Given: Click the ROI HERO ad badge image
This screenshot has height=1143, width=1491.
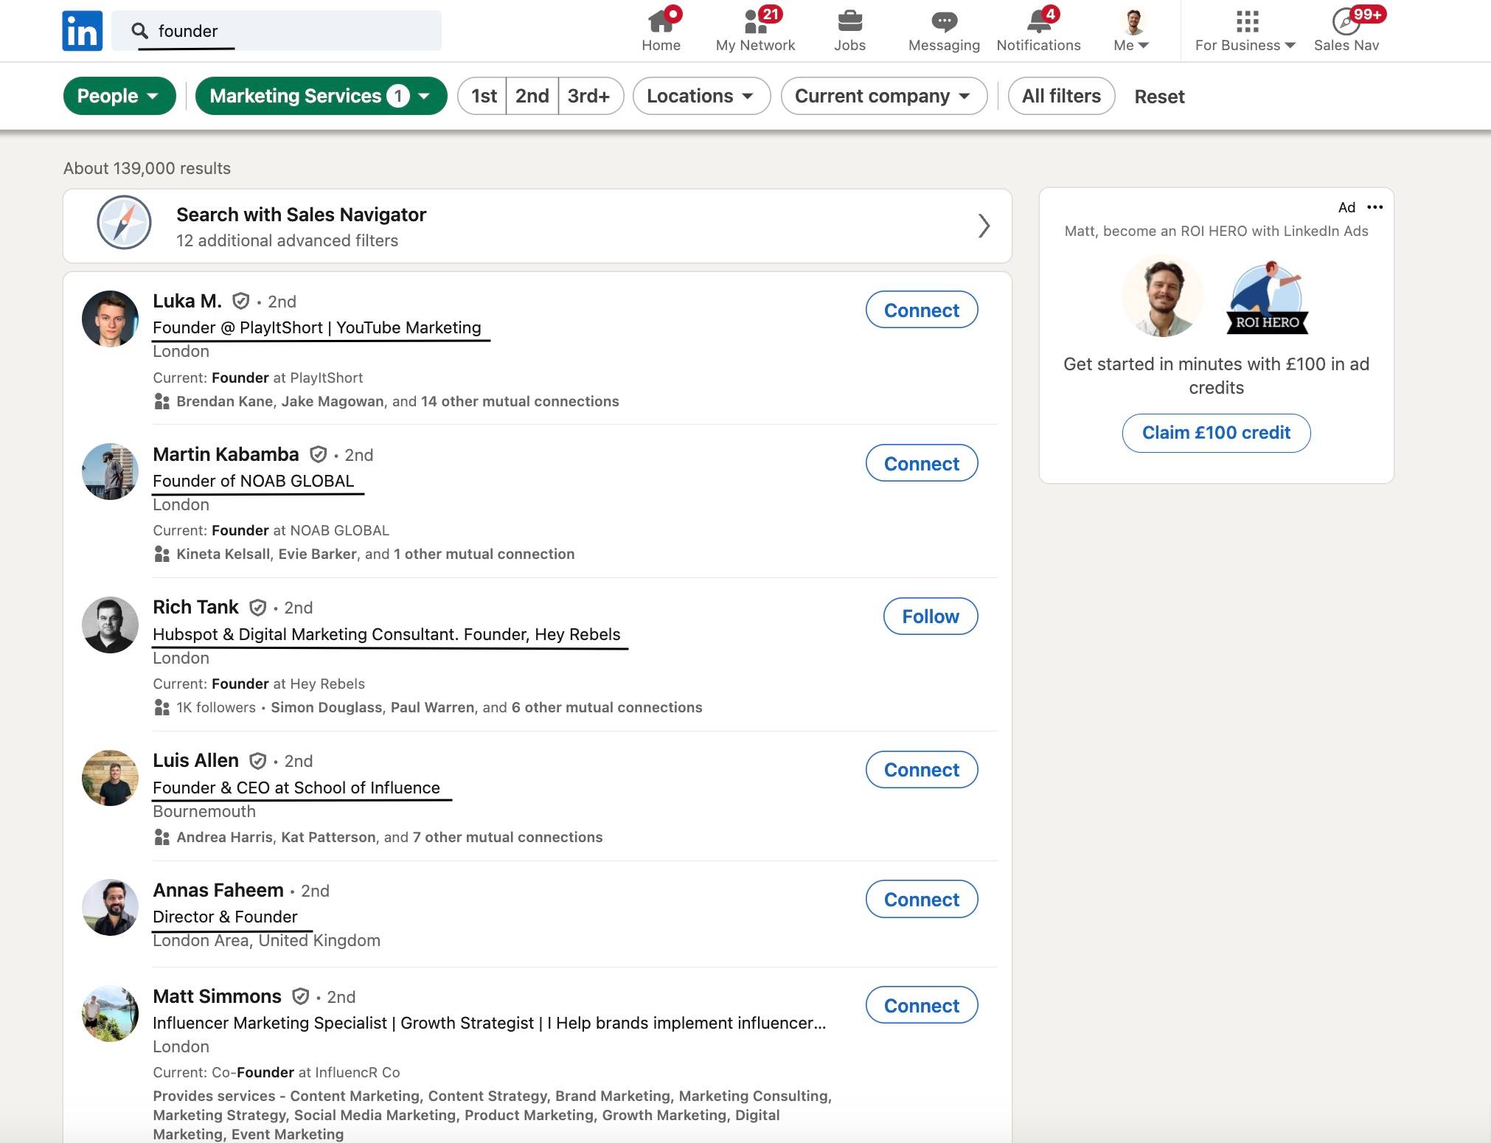Looking at the screenshot, I should 1268,297.
